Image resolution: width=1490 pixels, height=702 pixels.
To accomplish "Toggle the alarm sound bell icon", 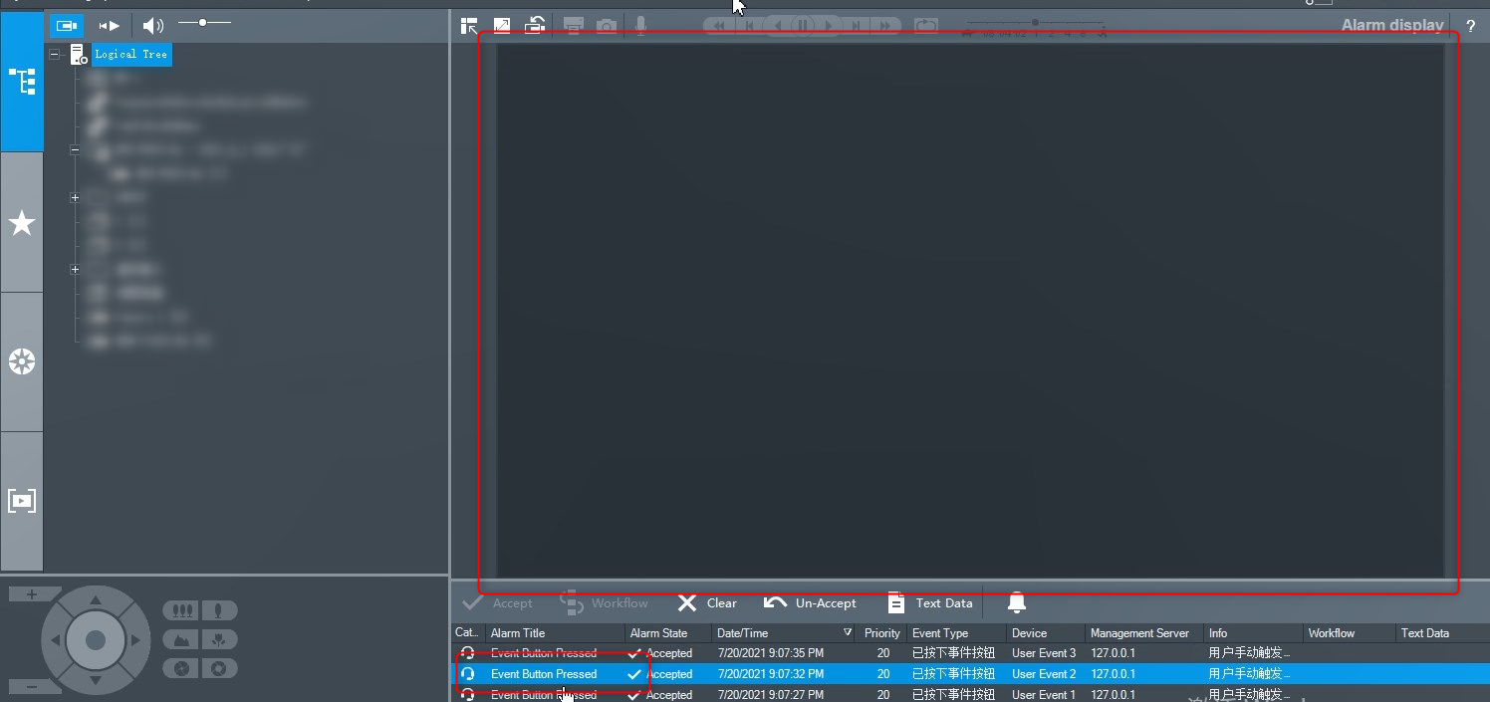I will pos(1016,602).
